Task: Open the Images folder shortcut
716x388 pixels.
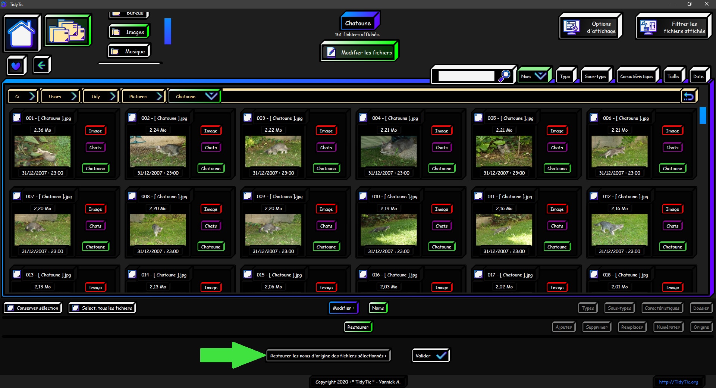Action: pyautogui.click(x=129, y=32)
